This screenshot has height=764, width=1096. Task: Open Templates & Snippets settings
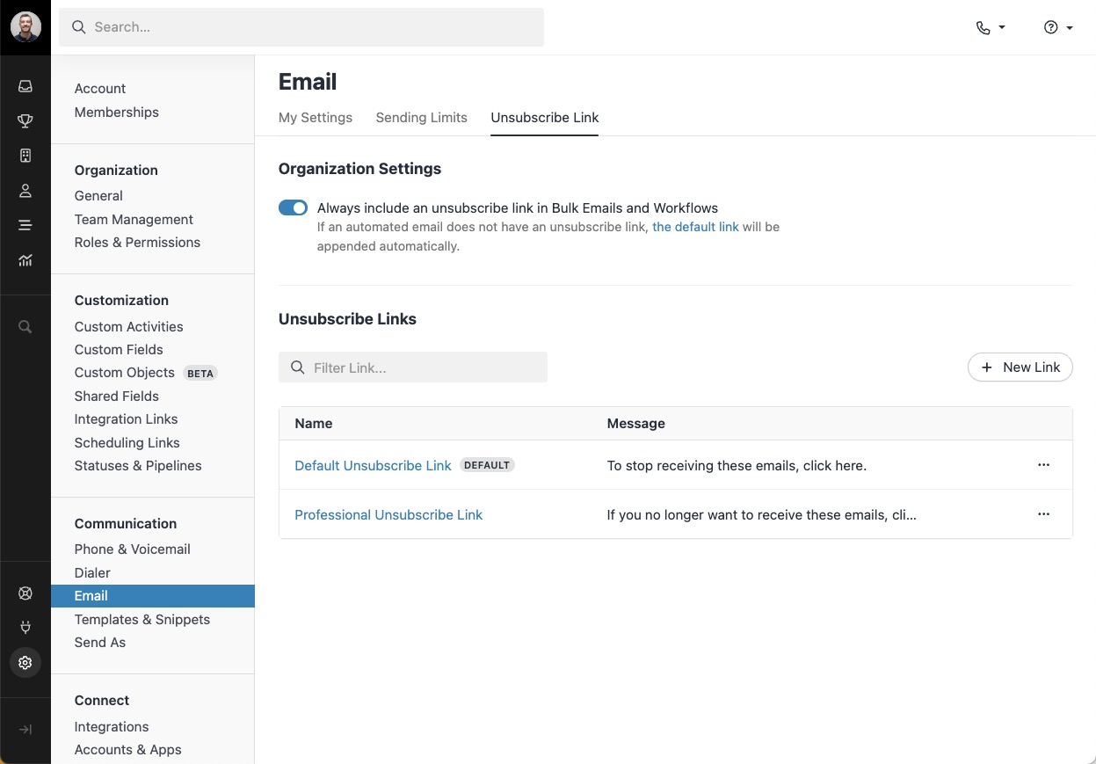[142, 620]
